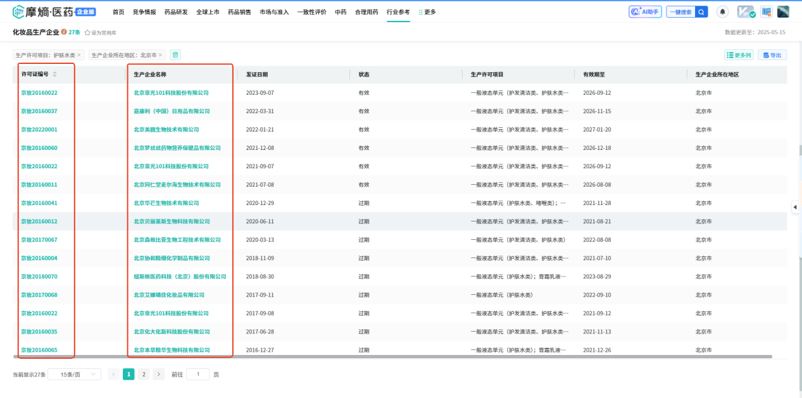Open 北京森根比亚生物工程技术有限公司 link

tap(177, 240)
